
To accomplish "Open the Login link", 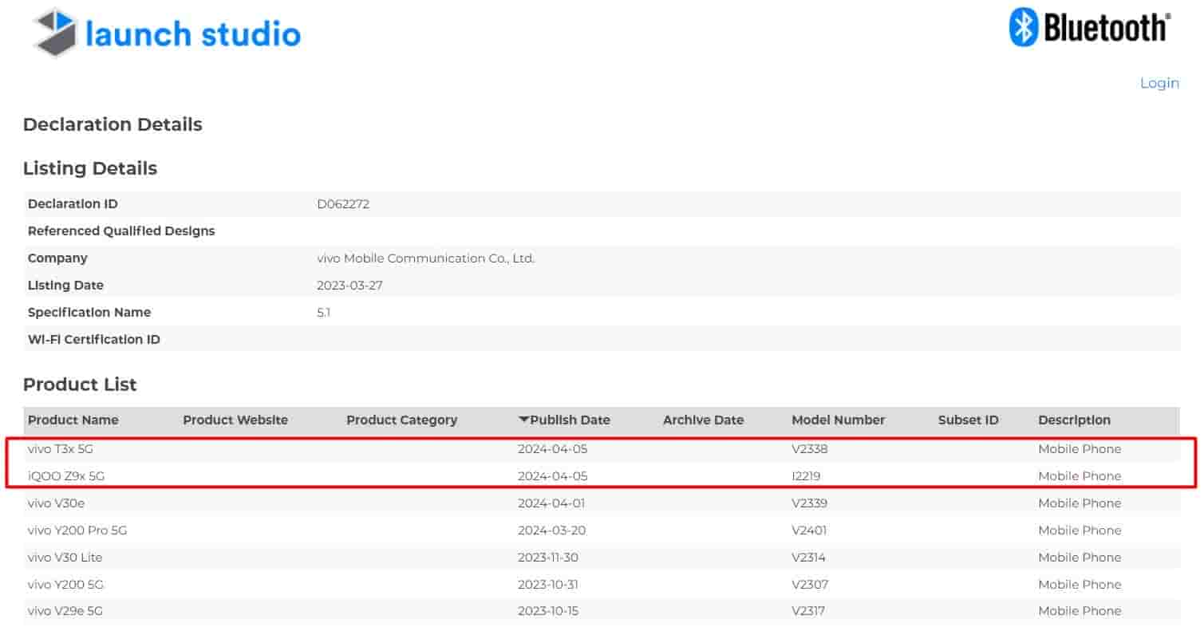I will (1159, 83).
